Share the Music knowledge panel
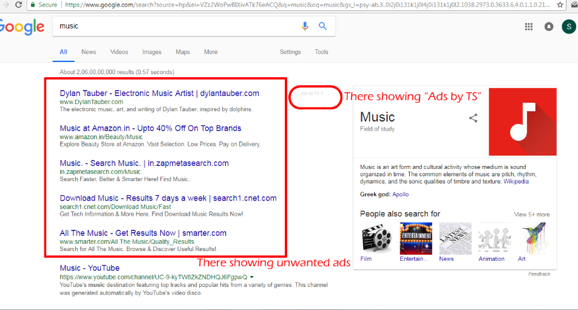 pyautogui.click(x=473, y=118)
